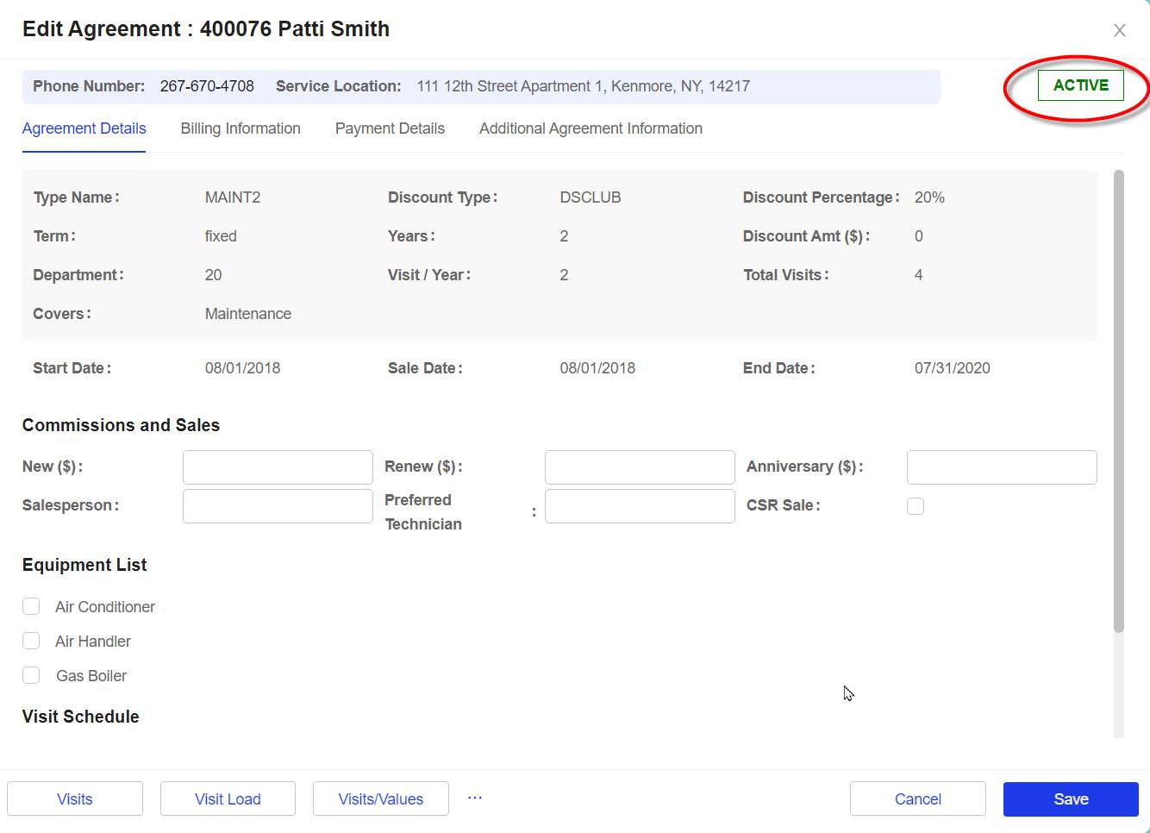The image size is (1150, 833).
Task: Cancel editing the agreement
Action: (918, 799)
